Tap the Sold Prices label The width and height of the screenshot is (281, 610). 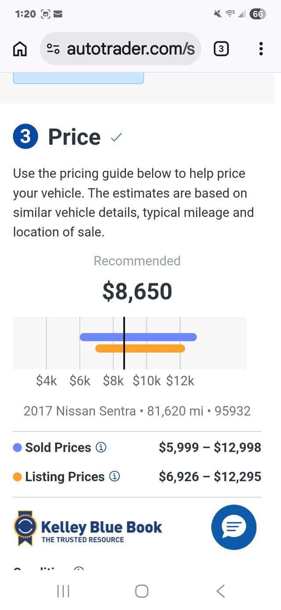pyautogui.click(x=58, y=448)
